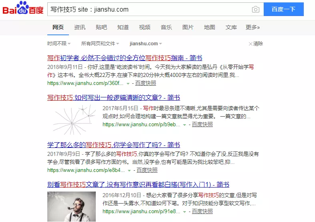The height and width of the screenshot is (222, 315).
Task: Click the man smoking pipe thumbnail
Action: [x=71, y=206]
